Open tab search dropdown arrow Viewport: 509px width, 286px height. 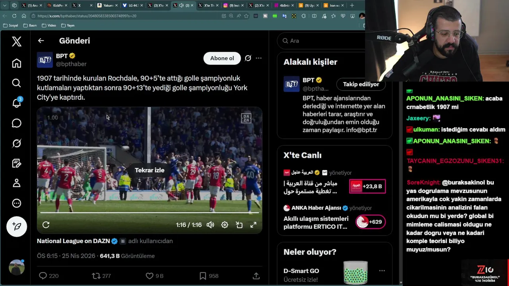pyautogui.click(x=5, y=5)
